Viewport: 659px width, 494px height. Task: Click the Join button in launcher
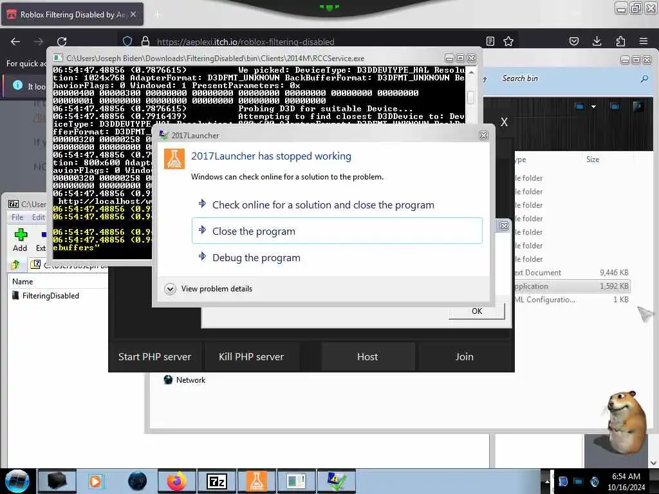(465, 356)
